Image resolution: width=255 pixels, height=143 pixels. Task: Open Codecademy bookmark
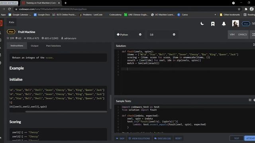pyautogui.click(x=115, y=15)
